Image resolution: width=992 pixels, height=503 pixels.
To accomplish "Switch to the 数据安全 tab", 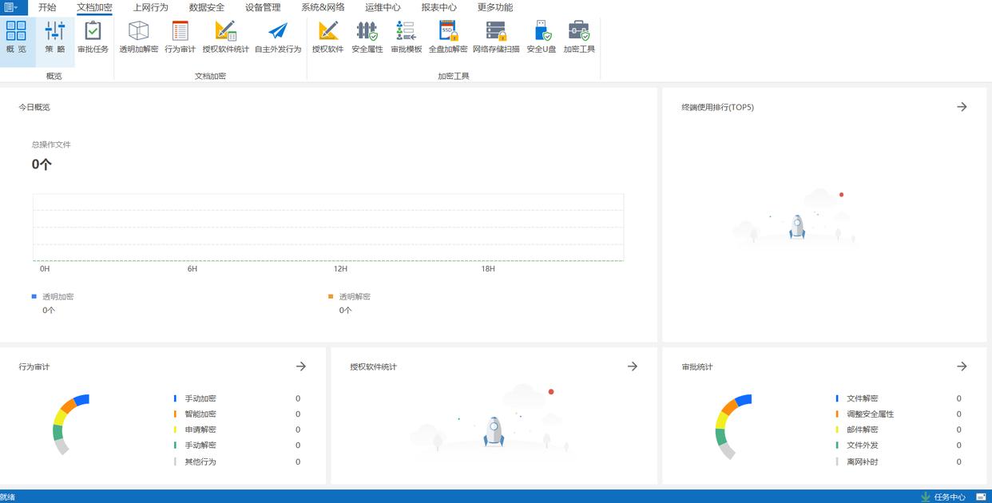I will point(206,7).
